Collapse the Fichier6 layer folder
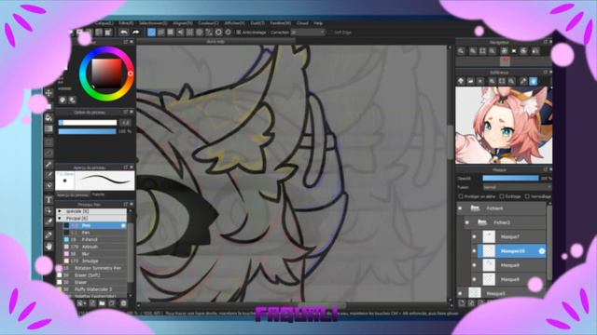The width and height of the screenshot is (597, 335). pos(475,208)
